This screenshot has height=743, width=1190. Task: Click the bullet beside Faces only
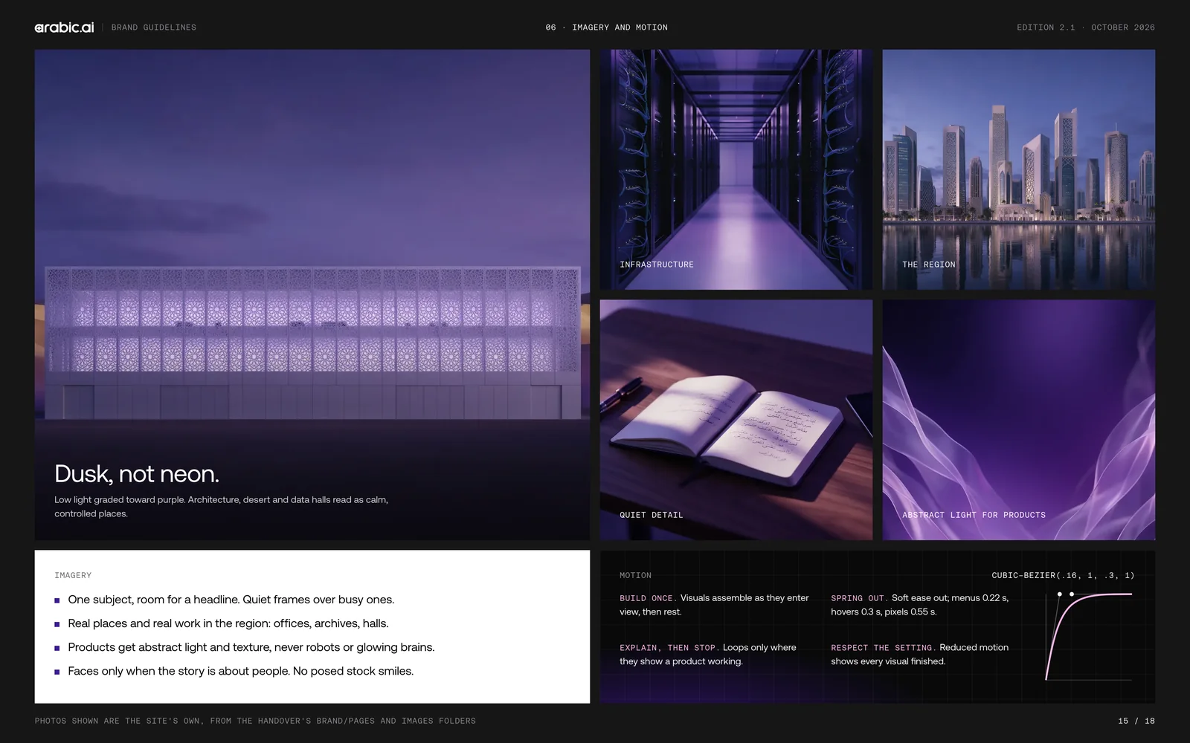pyautogui.click(x=57, y=672)
